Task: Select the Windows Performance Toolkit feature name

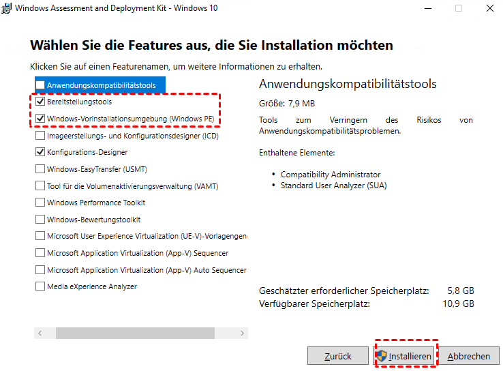Action: pos(96,203)
